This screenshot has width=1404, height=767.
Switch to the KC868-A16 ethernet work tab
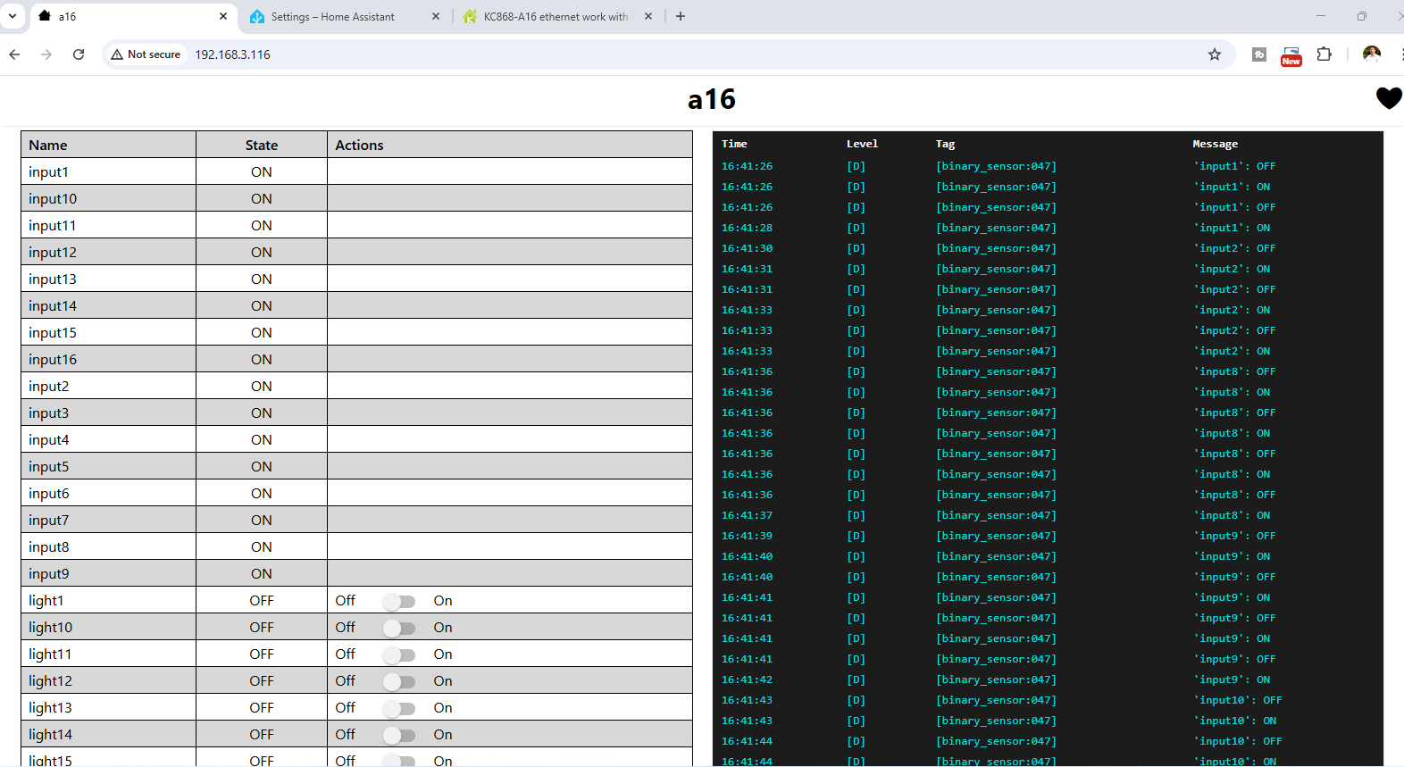pos(554,17)
